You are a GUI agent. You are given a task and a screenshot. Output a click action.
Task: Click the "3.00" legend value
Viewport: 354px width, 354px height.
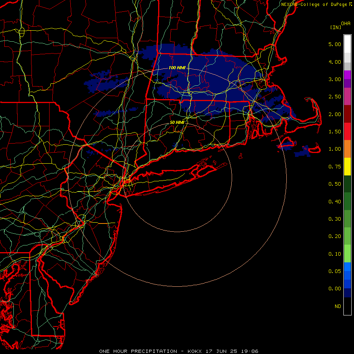(335, 79)
